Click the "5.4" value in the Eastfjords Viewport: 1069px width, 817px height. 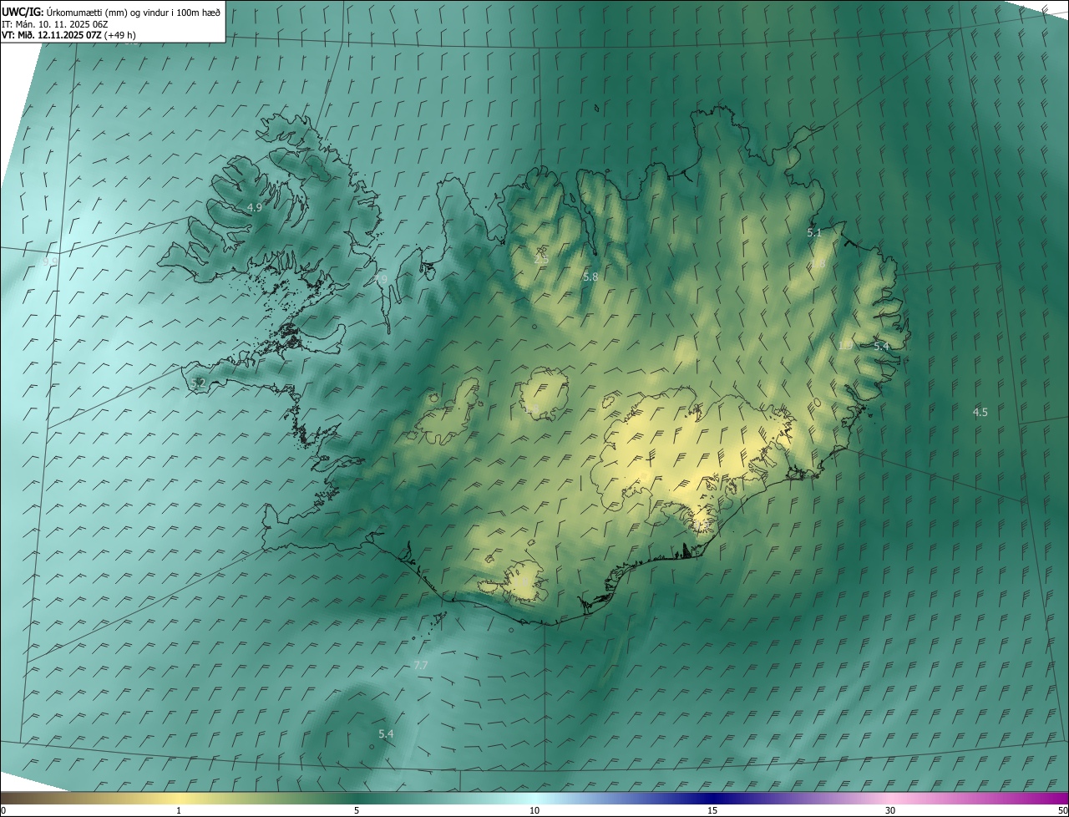click(881, 346)
